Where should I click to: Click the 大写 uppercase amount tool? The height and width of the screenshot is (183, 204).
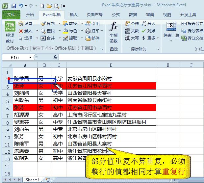point(132,38)
